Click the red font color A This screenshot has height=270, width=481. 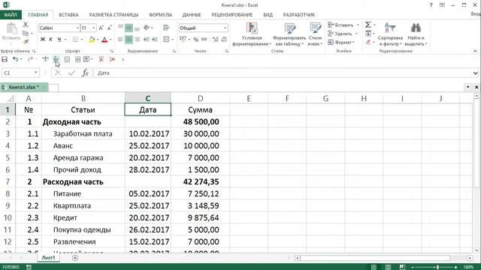coord(104,39)
